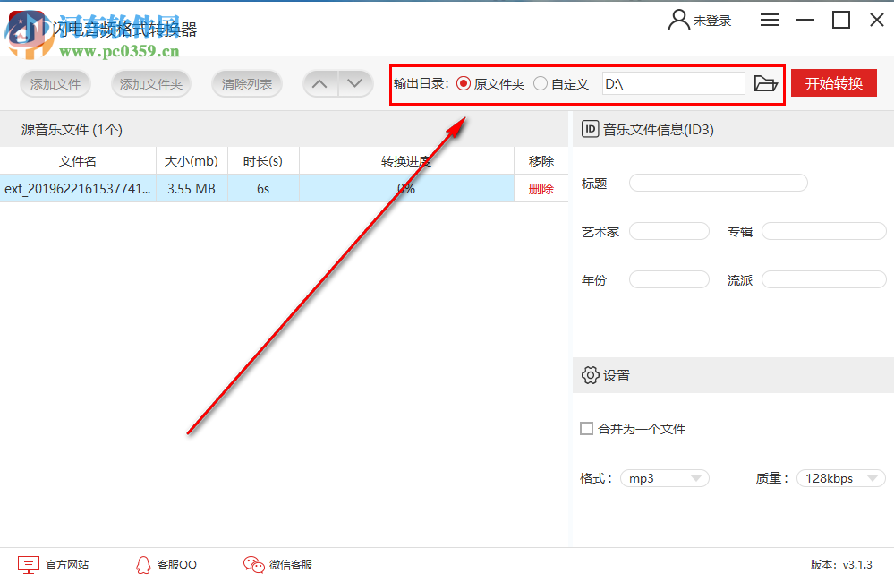
Task: Click the 文件名 column header
Action: (x=77, y=160)
